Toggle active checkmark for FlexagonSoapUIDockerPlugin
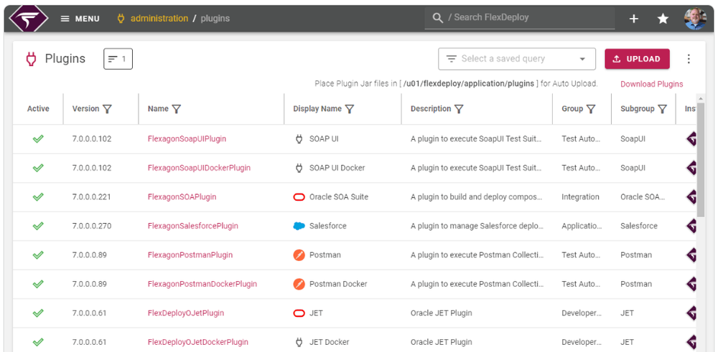The width and height of the screenshot is (718, 352). [x=38, y=168]
